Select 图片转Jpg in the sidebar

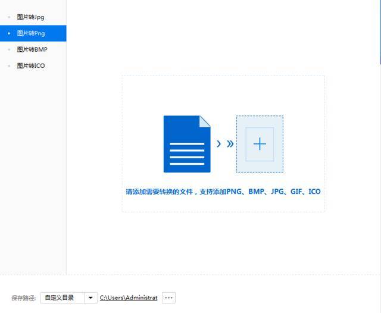point(33,17)
